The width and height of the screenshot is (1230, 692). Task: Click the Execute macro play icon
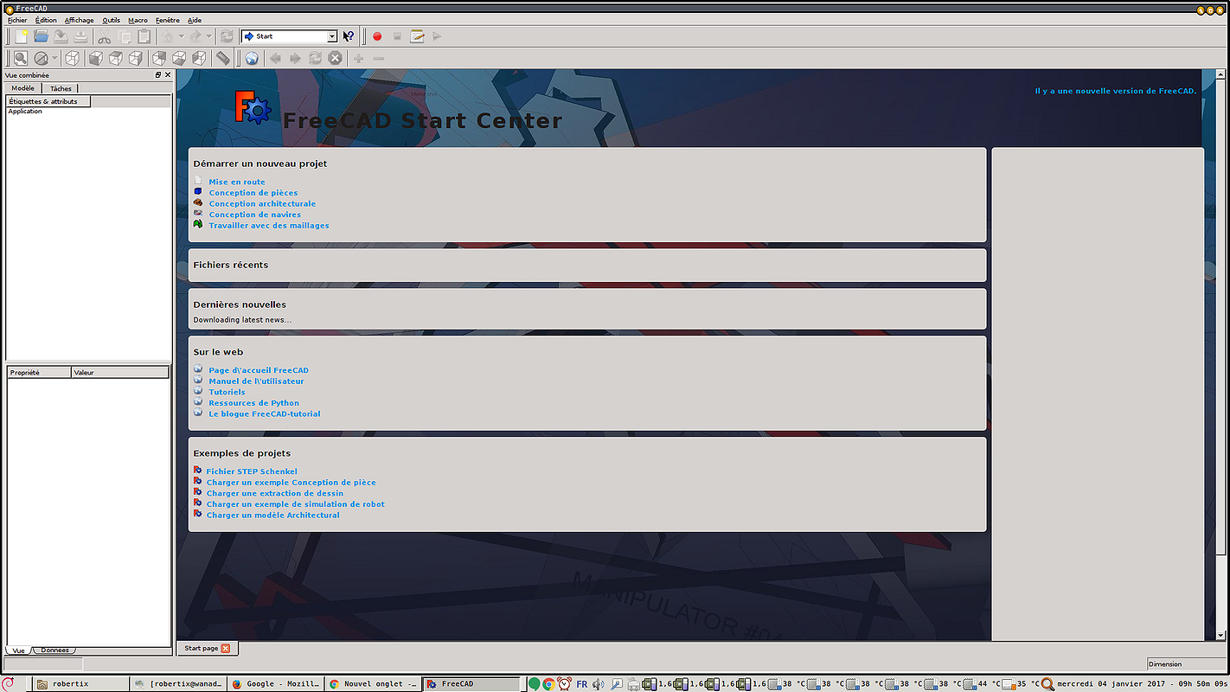[437, 36]
